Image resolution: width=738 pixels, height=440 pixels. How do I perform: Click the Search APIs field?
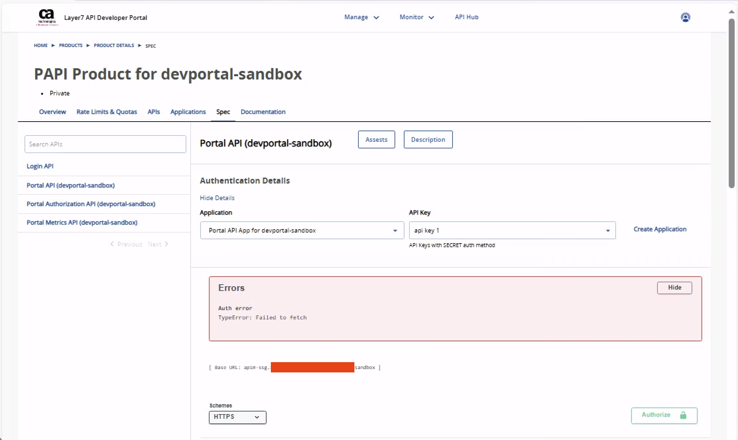click(x=105, y=144)
